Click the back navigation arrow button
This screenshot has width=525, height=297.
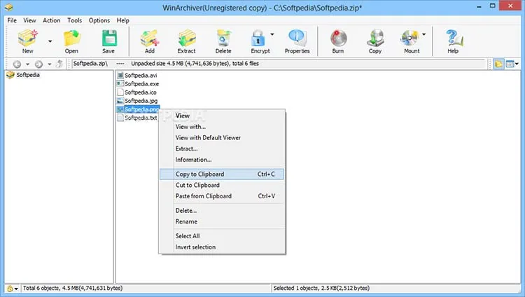[17, 64]
